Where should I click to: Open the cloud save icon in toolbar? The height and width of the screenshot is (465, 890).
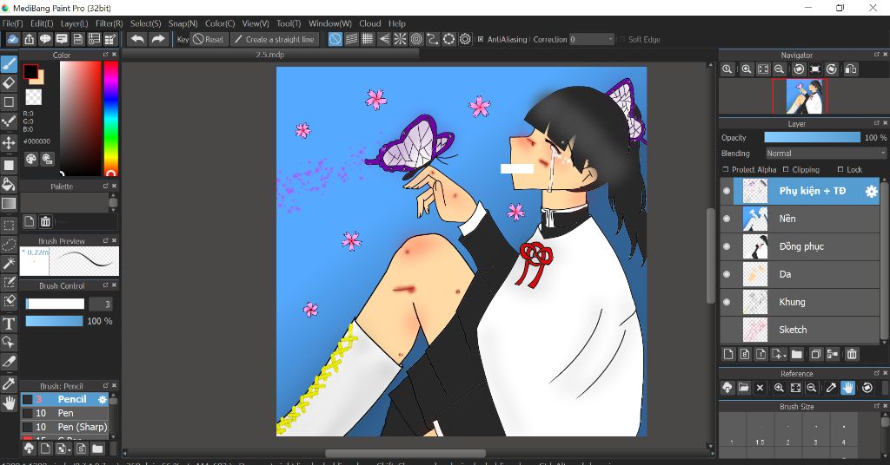[x=12, y=39]
